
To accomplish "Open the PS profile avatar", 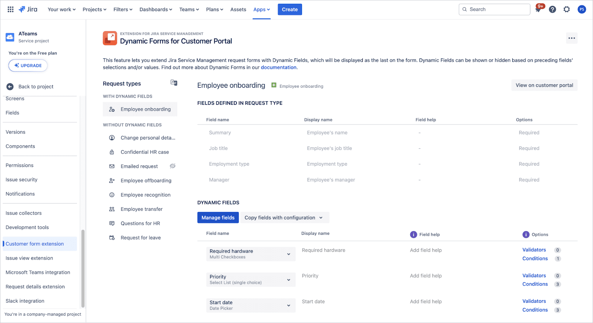I will click(582, 9).
